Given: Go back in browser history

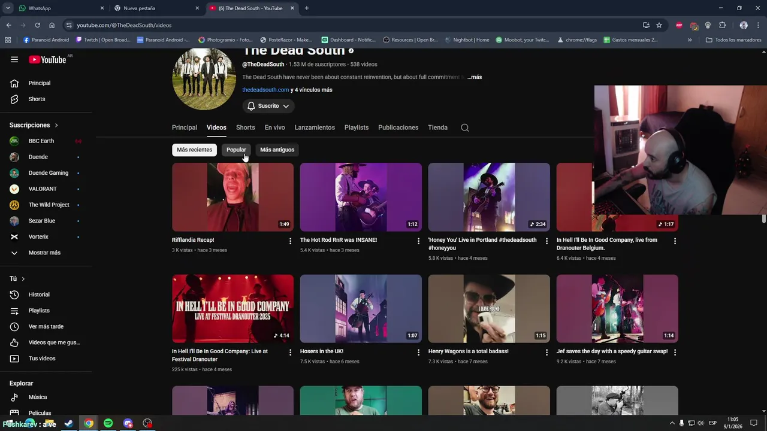Looking at the screenshot, I should tap(8, 25).
